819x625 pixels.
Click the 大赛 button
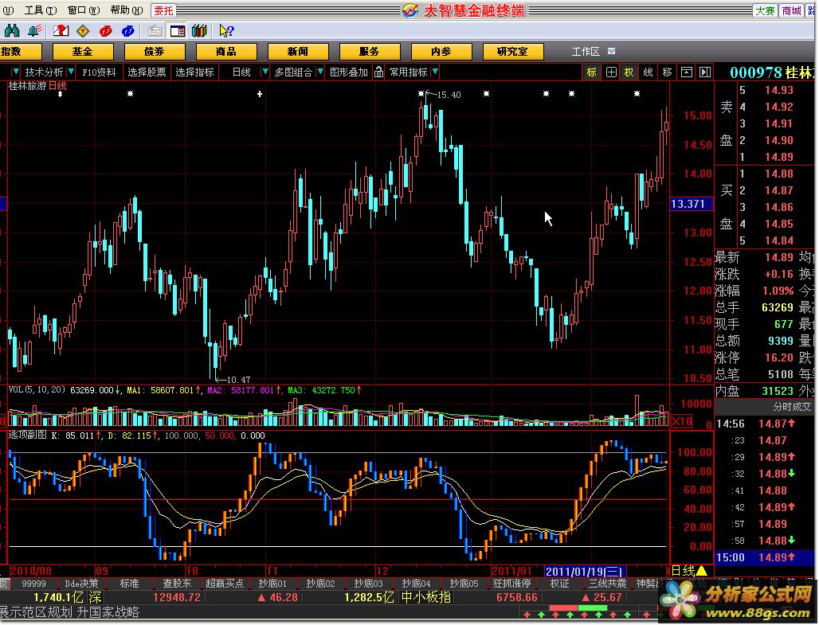click(x=765, y=10)
